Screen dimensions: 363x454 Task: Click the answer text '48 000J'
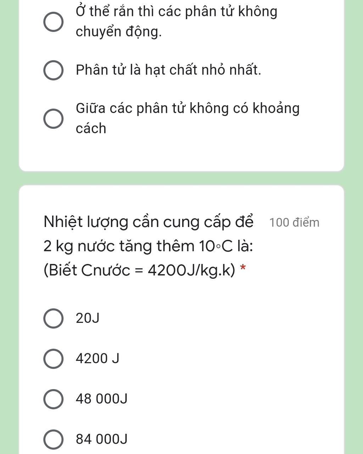coord(101,399)
